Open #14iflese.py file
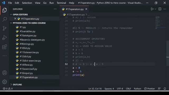This screenshot has width=169, height=95. [26, 65]
